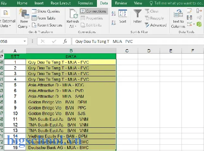Select cell 'Golden Bridge Vie - BAN - PPC'
Screen dimensions: 204x151
(71, 108)
